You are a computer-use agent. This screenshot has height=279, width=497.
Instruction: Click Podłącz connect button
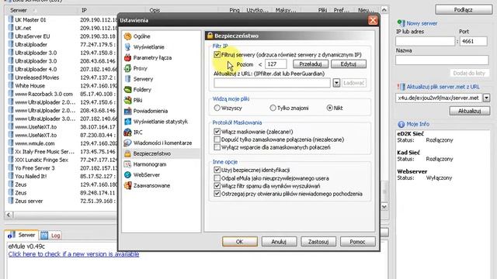464,10
